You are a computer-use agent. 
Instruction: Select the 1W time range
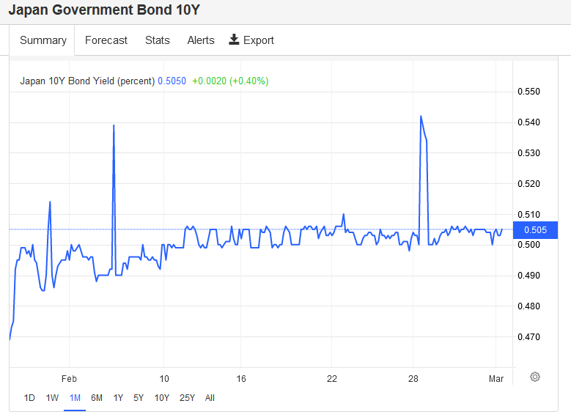pos(52,398)
